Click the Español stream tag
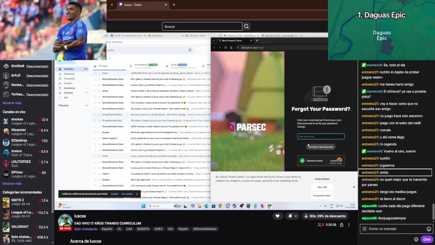The height and width of the screenshot is (245, 435). pos(107,229)
